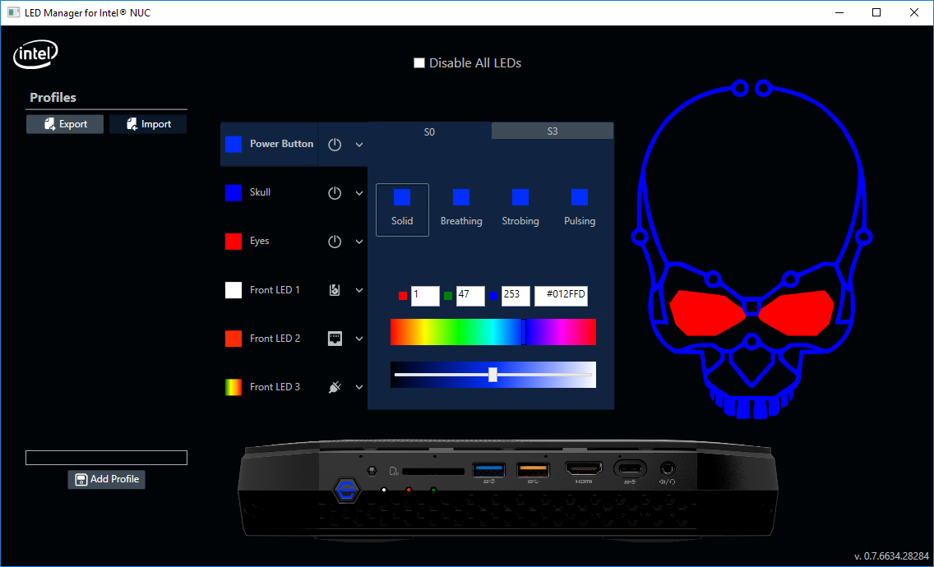Click the version number v. 0.7.6634.28284
Screen dimensions: 934x567
[891, 555]
